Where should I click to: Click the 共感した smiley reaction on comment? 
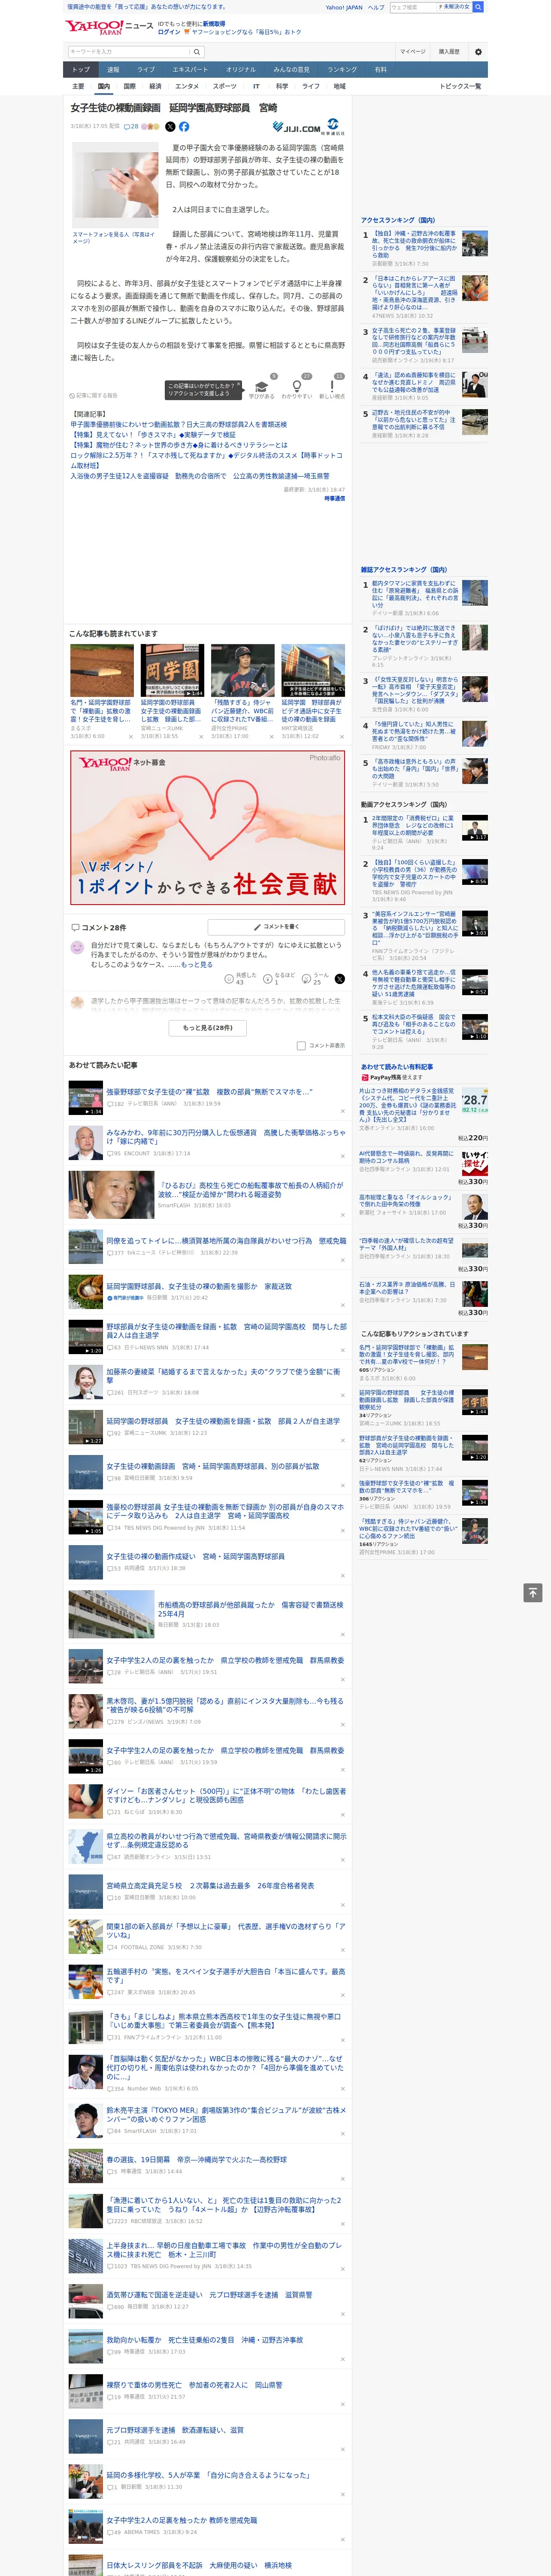click(240, 979)
